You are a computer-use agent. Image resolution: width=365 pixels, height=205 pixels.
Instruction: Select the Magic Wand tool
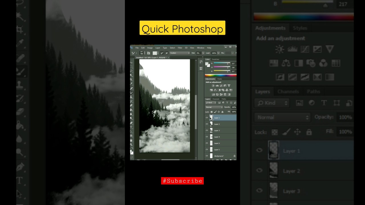point(131,75)
